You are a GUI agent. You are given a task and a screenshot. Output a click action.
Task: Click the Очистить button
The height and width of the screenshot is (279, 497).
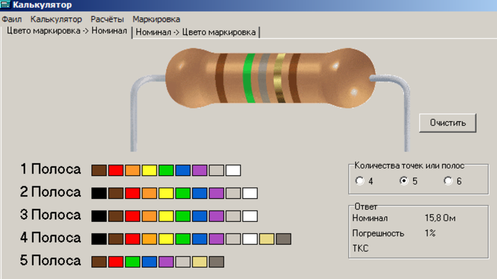[x=447, y=122]
